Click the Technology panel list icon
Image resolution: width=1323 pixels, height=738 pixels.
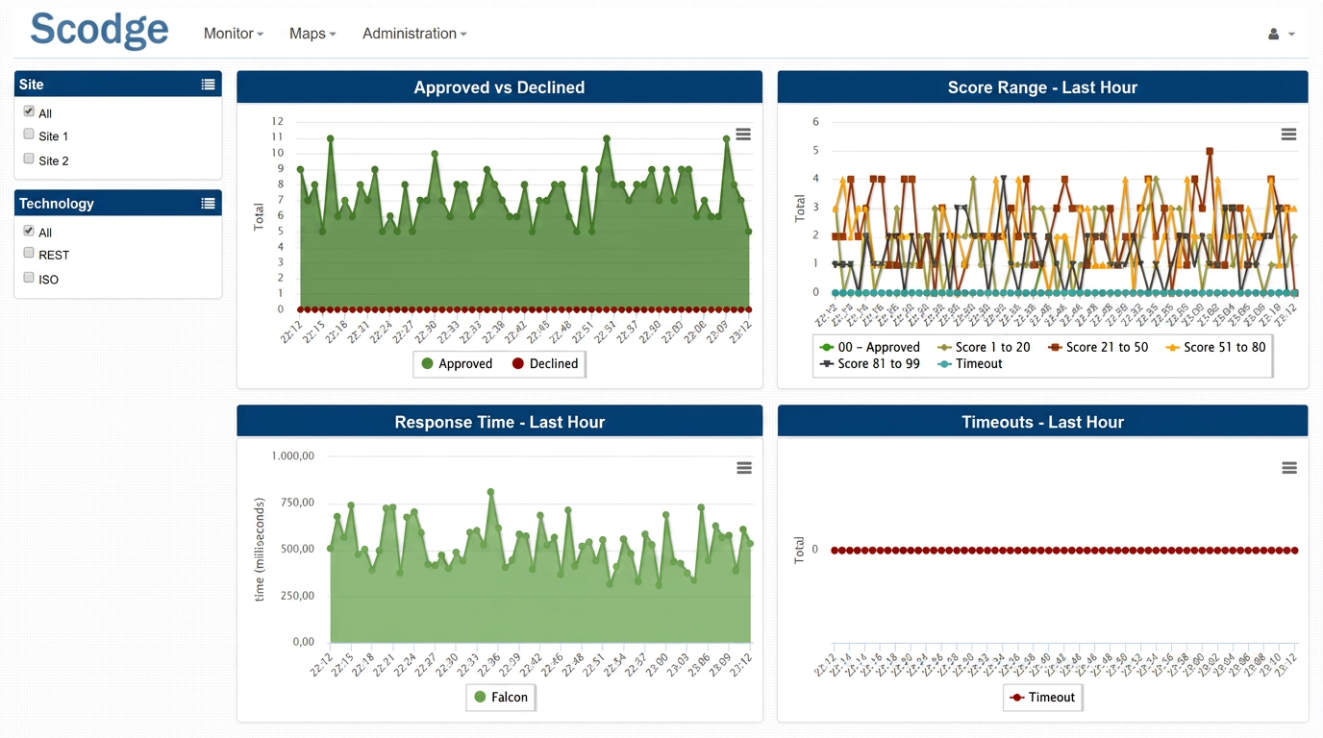point(208,204)
